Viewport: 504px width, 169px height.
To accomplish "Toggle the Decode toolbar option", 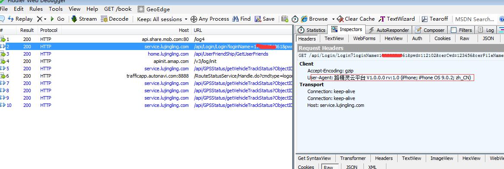I will click(115, 19).
